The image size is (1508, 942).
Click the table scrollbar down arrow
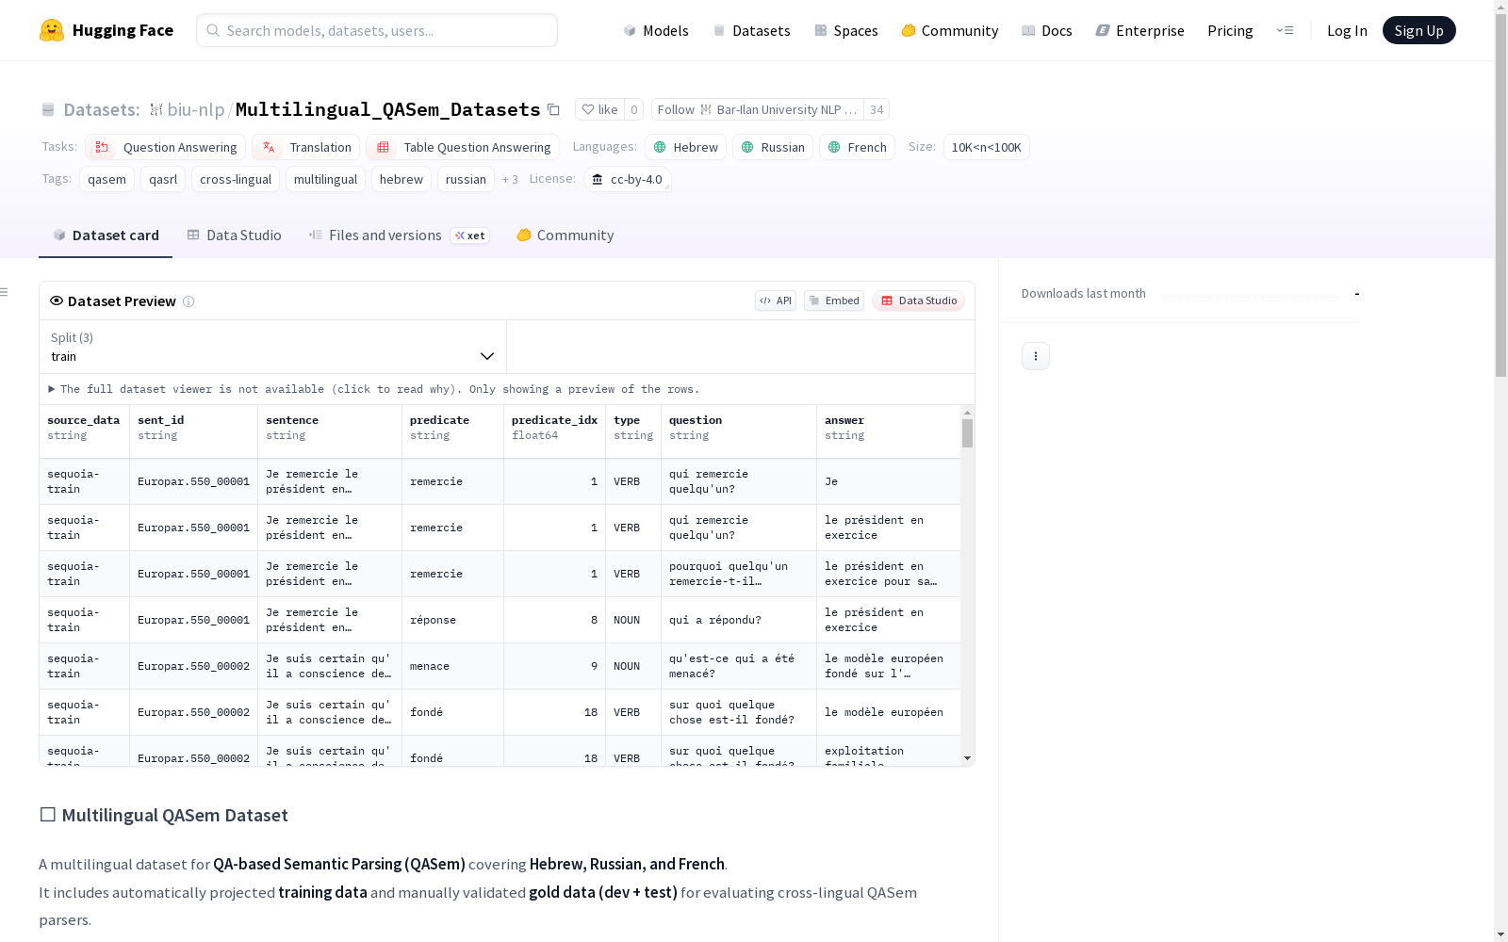pos(967,758)
